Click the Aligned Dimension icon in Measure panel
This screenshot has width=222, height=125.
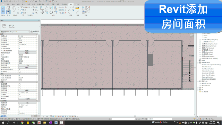tap(77, 8)
